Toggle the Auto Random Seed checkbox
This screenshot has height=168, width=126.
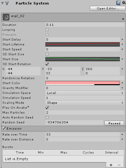[47, 118]
